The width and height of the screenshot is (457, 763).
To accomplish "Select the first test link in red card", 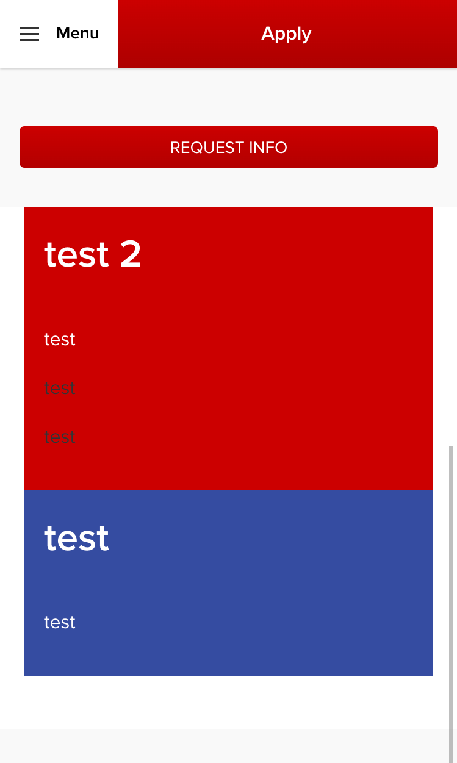I will point(59,340).
